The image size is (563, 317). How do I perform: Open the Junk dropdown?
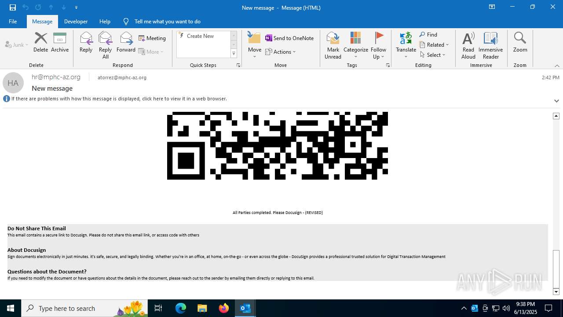pos(17,45)
